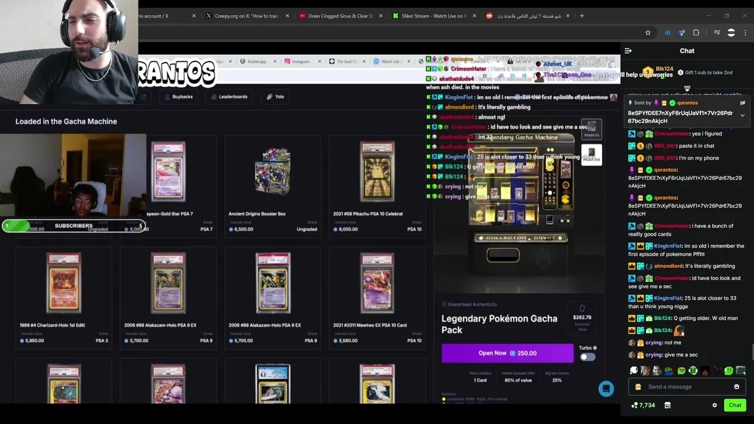Open the chat settings gear
This screenshot has width=754, height=424.
(x=715, y=405)
